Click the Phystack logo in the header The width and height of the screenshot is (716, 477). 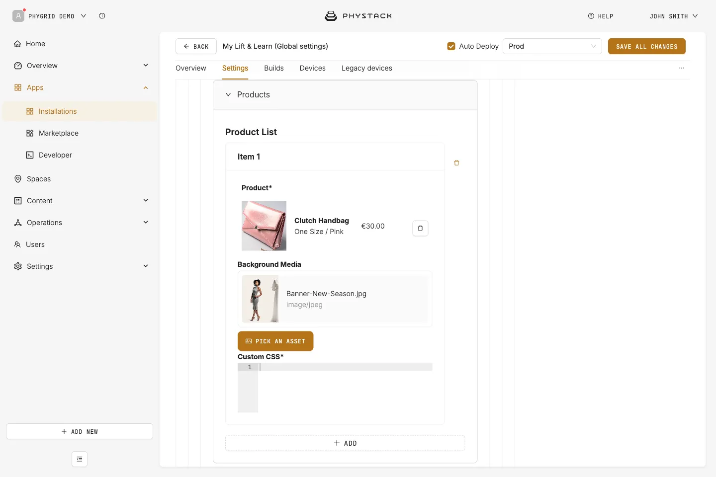[x=358, y=16]
